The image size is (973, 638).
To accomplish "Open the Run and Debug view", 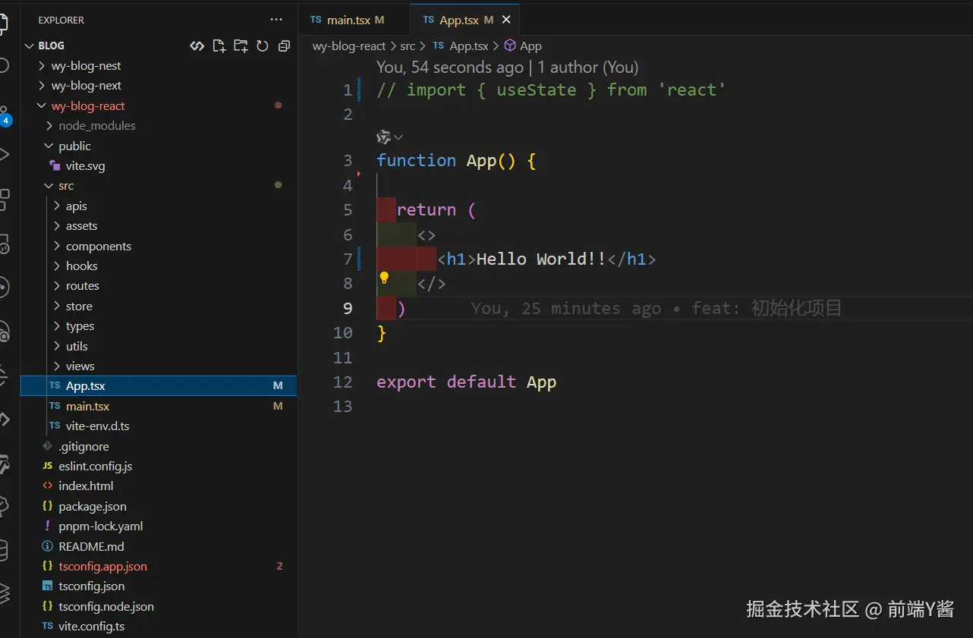I will pos(4,155).
